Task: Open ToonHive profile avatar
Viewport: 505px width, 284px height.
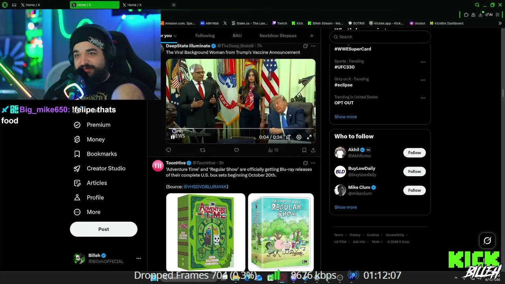Action: [158, 166]
